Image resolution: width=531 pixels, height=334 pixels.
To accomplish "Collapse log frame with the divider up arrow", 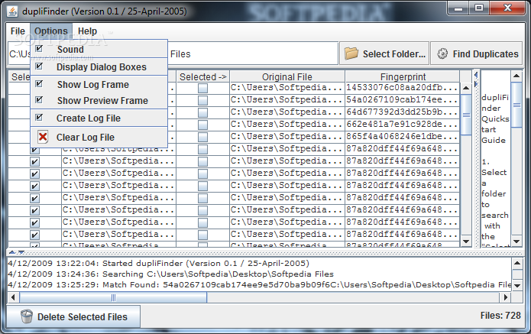I will coord(12,252).
